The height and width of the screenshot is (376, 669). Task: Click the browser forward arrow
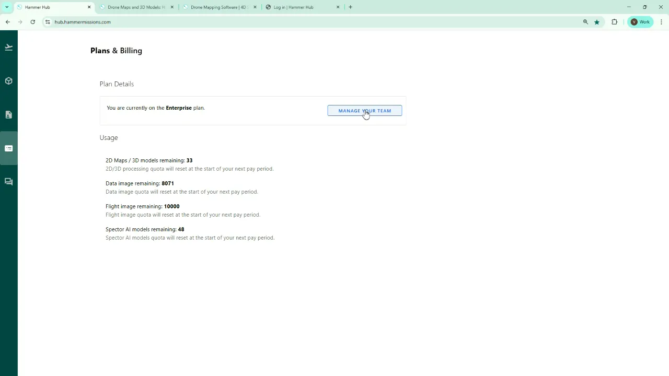(20, 22)
